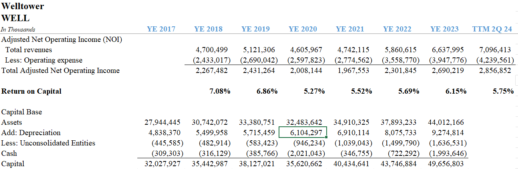This screenshot has height=169, width=518.
Task: Select operating expense value (2,433,017)
Action: [x=212, y=60]
